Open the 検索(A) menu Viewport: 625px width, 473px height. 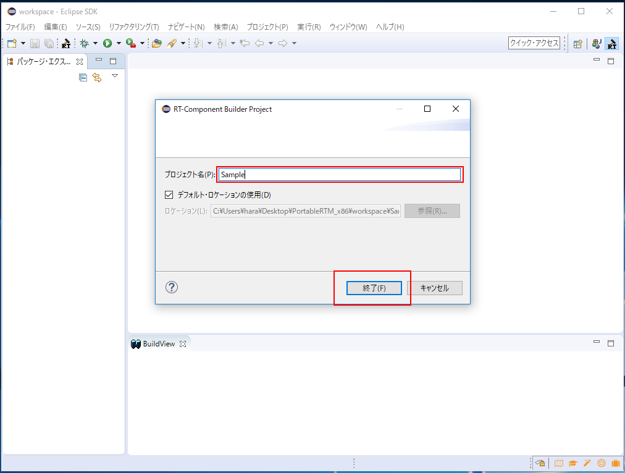226,27
